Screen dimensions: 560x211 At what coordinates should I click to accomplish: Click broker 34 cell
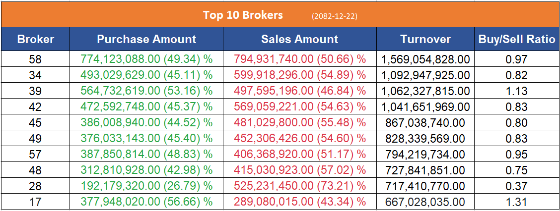(35, 75)
